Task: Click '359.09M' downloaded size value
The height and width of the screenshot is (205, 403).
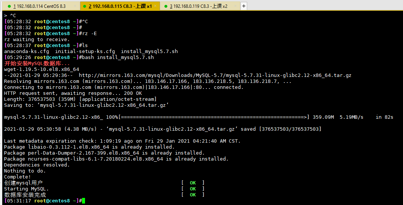Action: [x=323, y=117]
